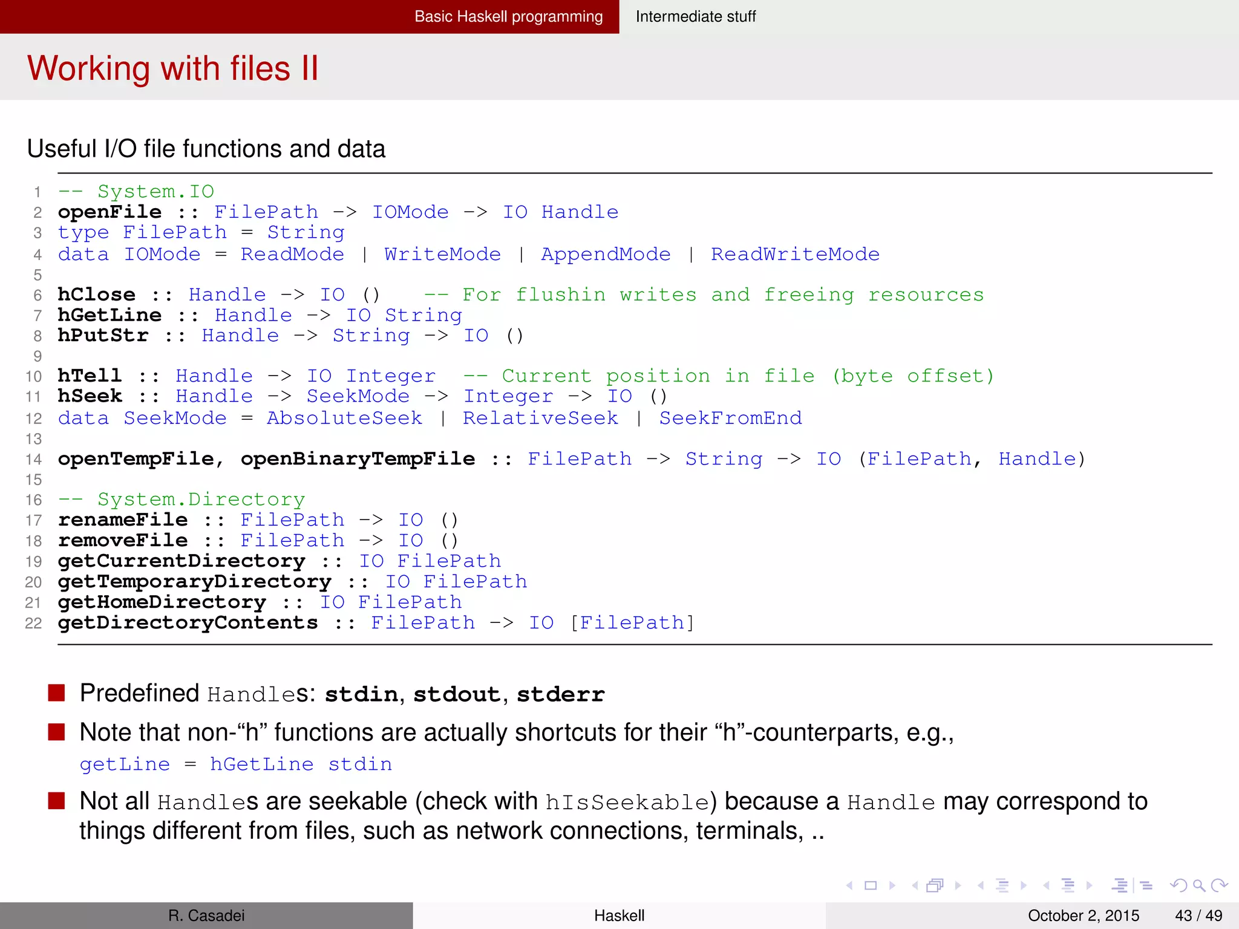Click the slide rectangle navigation icon
The image size is (1239, 929).
pos(871,885)
